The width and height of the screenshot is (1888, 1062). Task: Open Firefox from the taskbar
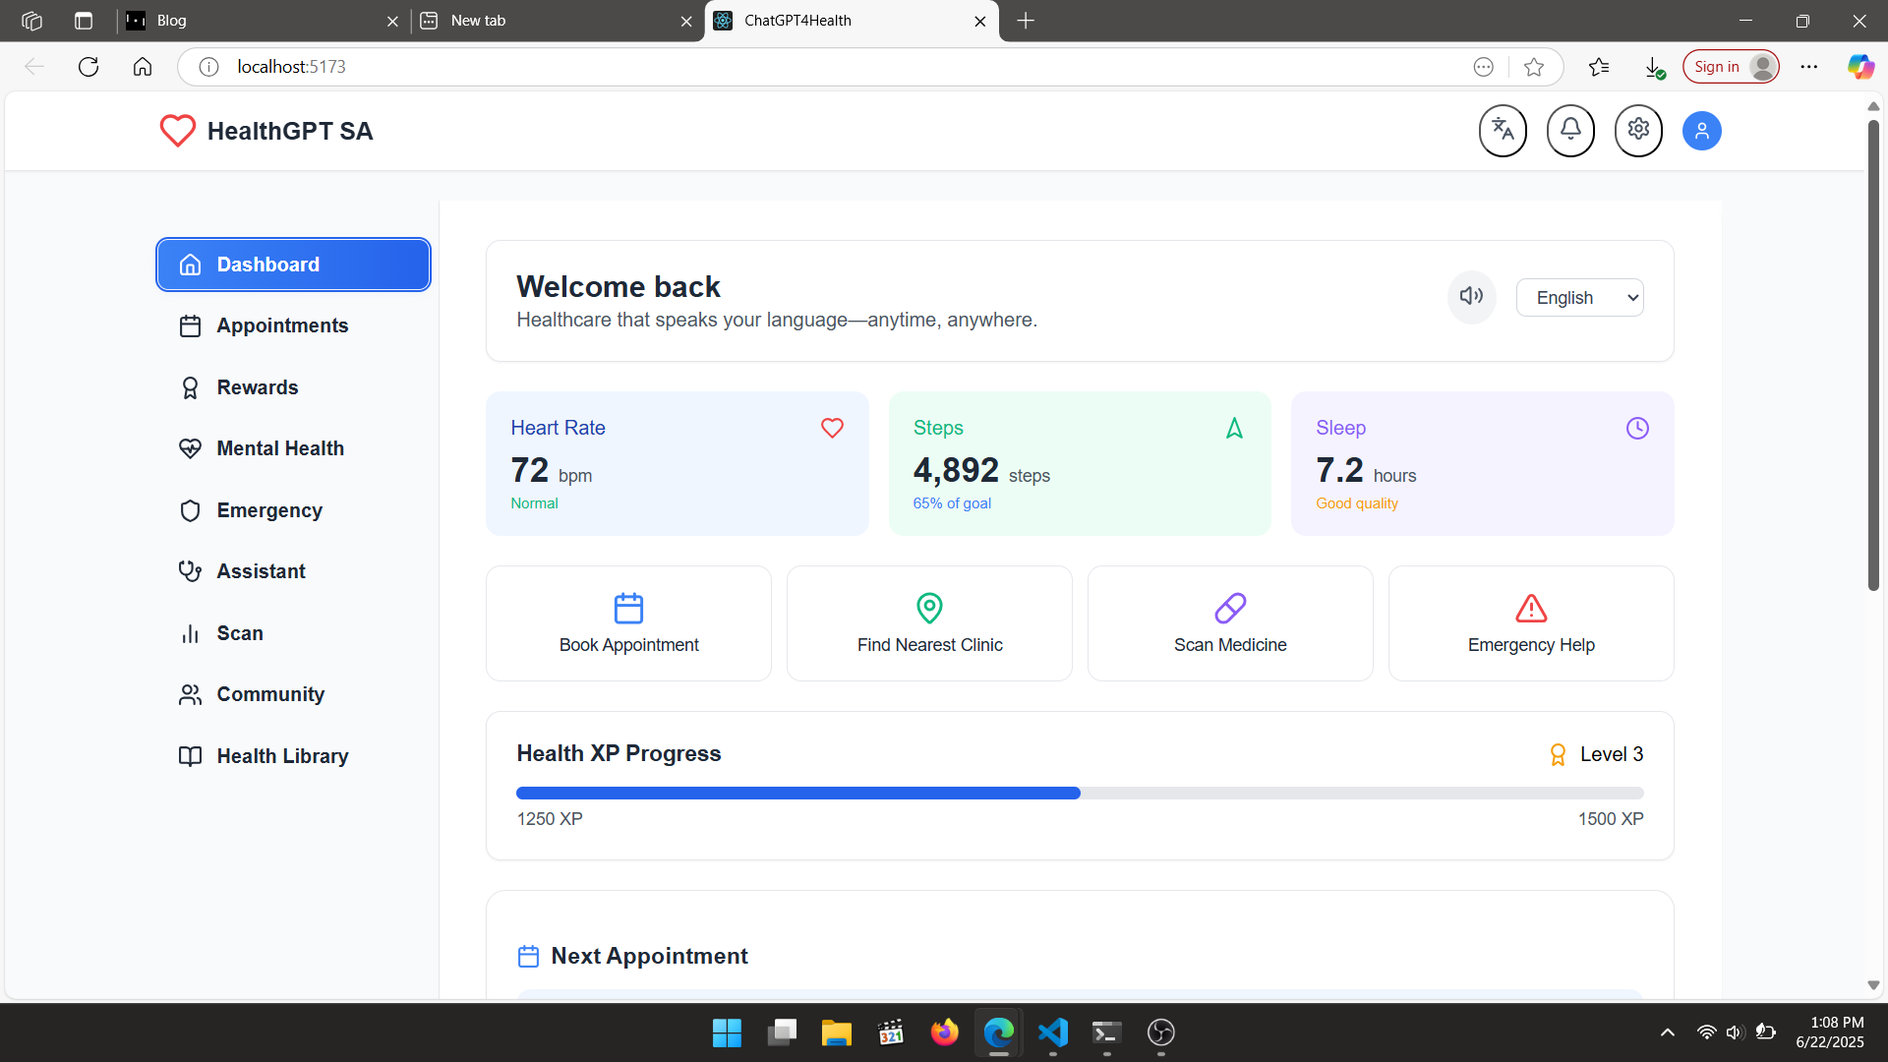tap(945, 1032)
